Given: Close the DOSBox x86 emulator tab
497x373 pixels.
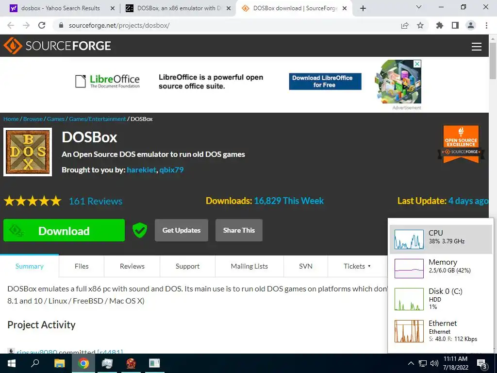Looking at the screenshot, I should coord(228,9).
